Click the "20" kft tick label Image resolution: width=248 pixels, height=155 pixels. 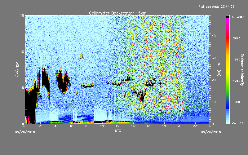[214, 80]
